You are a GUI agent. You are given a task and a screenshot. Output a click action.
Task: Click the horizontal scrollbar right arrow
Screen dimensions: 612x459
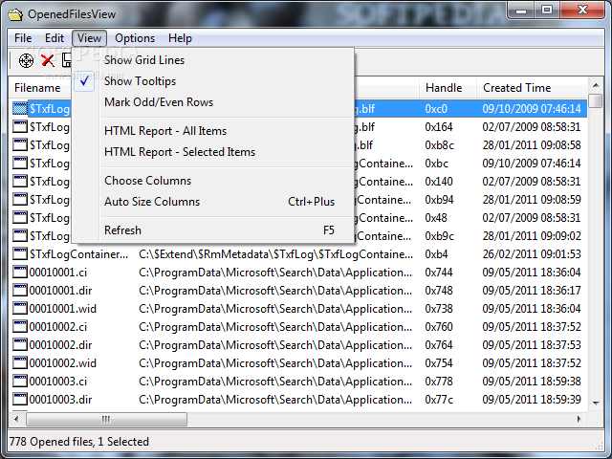coord(579,419)
